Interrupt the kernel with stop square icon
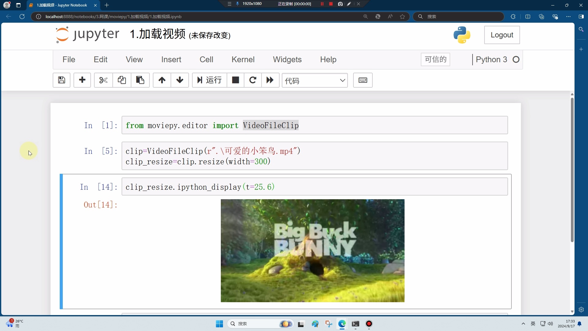588x331 pixels. point(236,80)
